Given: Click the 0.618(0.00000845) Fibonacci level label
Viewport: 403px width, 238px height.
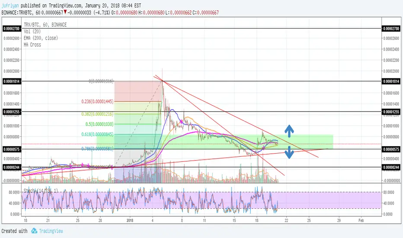Looking at the screenshot, I should click(x=97, y=134).
